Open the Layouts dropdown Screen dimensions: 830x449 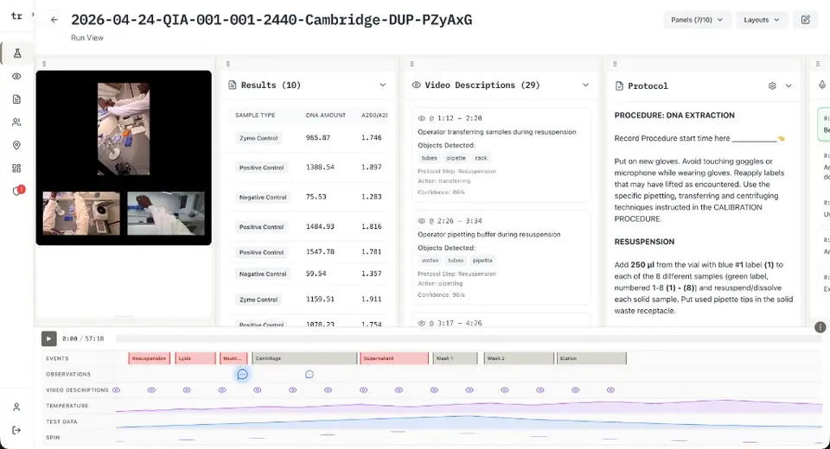[x=762, y=20]
